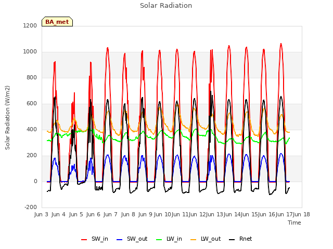Click the Jun 8 x-axis tick label

point(128,214)
